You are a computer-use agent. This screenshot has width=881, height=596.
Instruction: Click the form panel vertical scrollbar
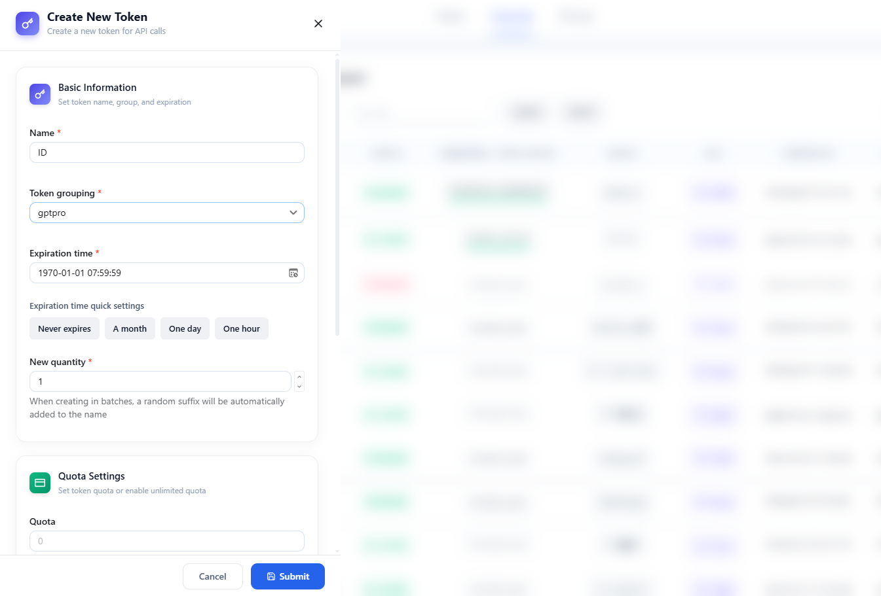(337, 196)
